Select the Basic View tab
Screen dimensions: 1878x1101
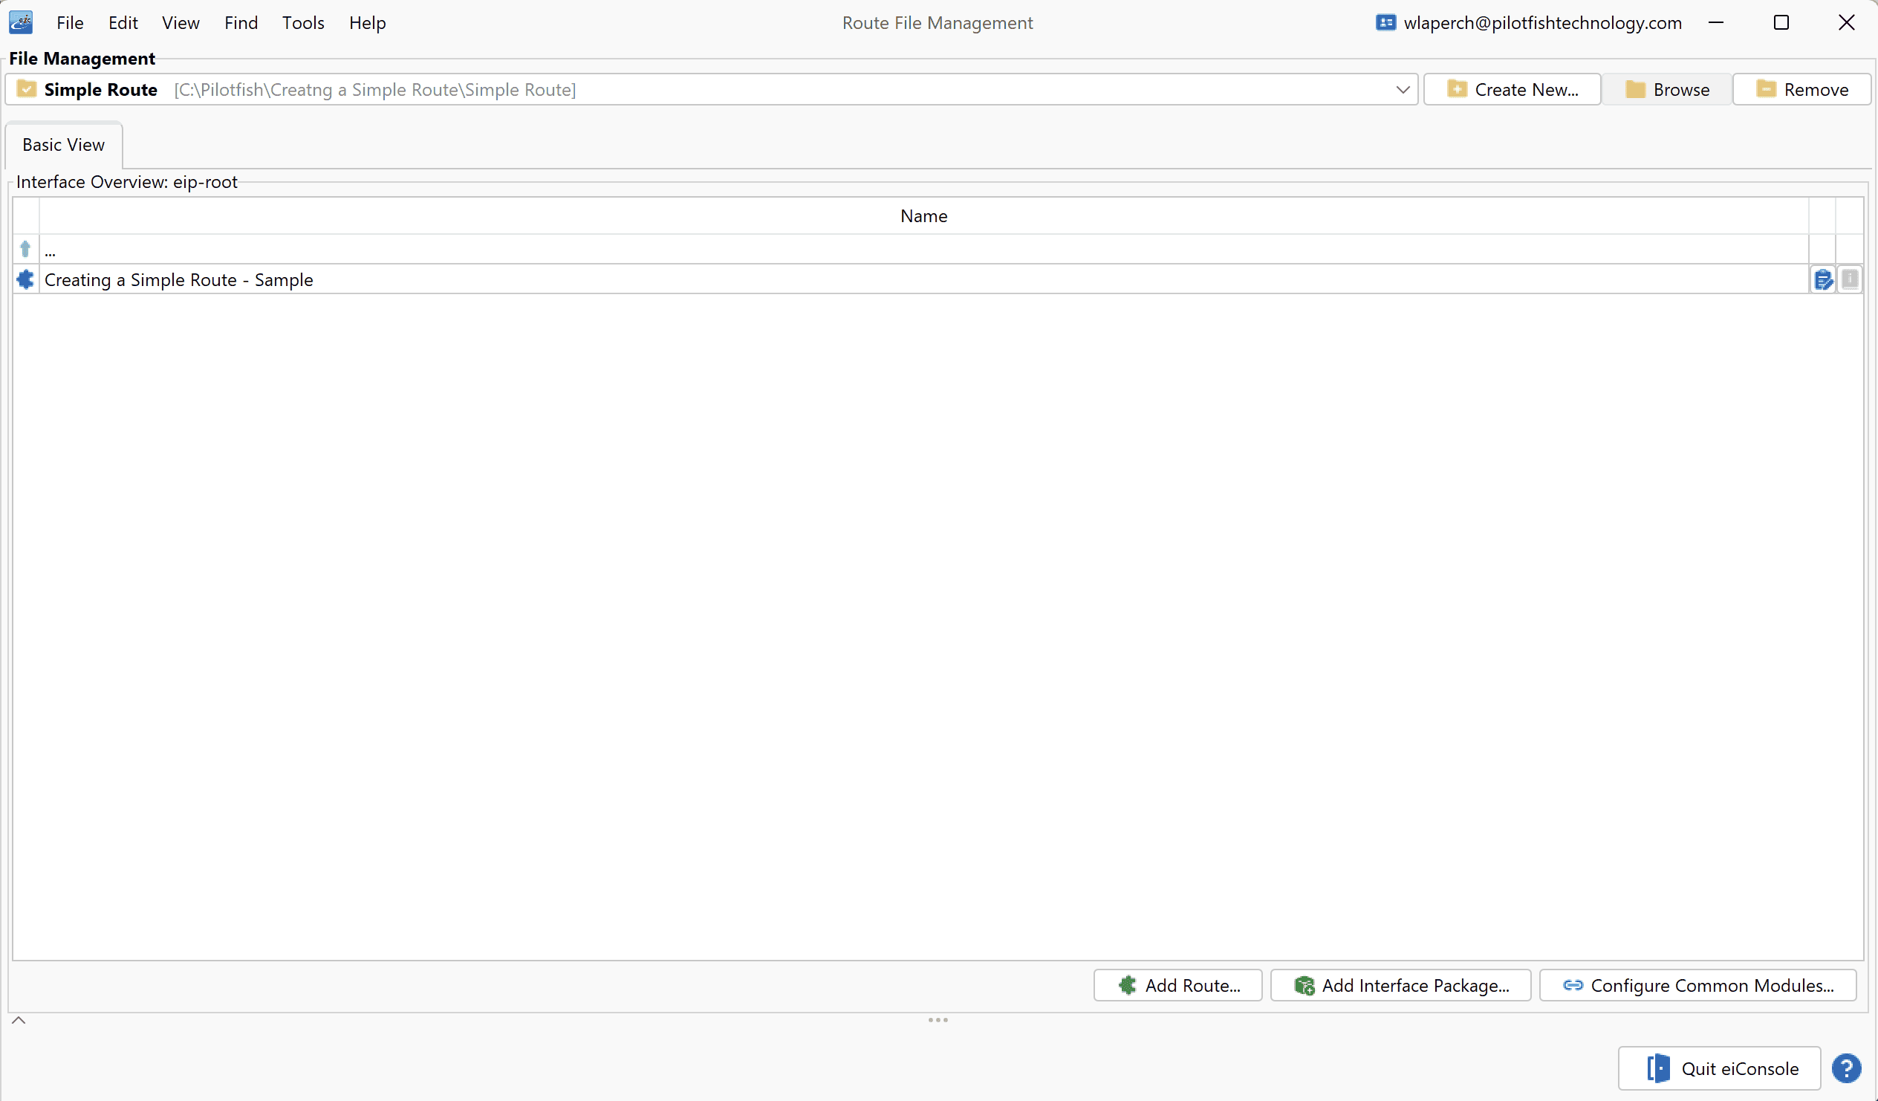[63, 145]
